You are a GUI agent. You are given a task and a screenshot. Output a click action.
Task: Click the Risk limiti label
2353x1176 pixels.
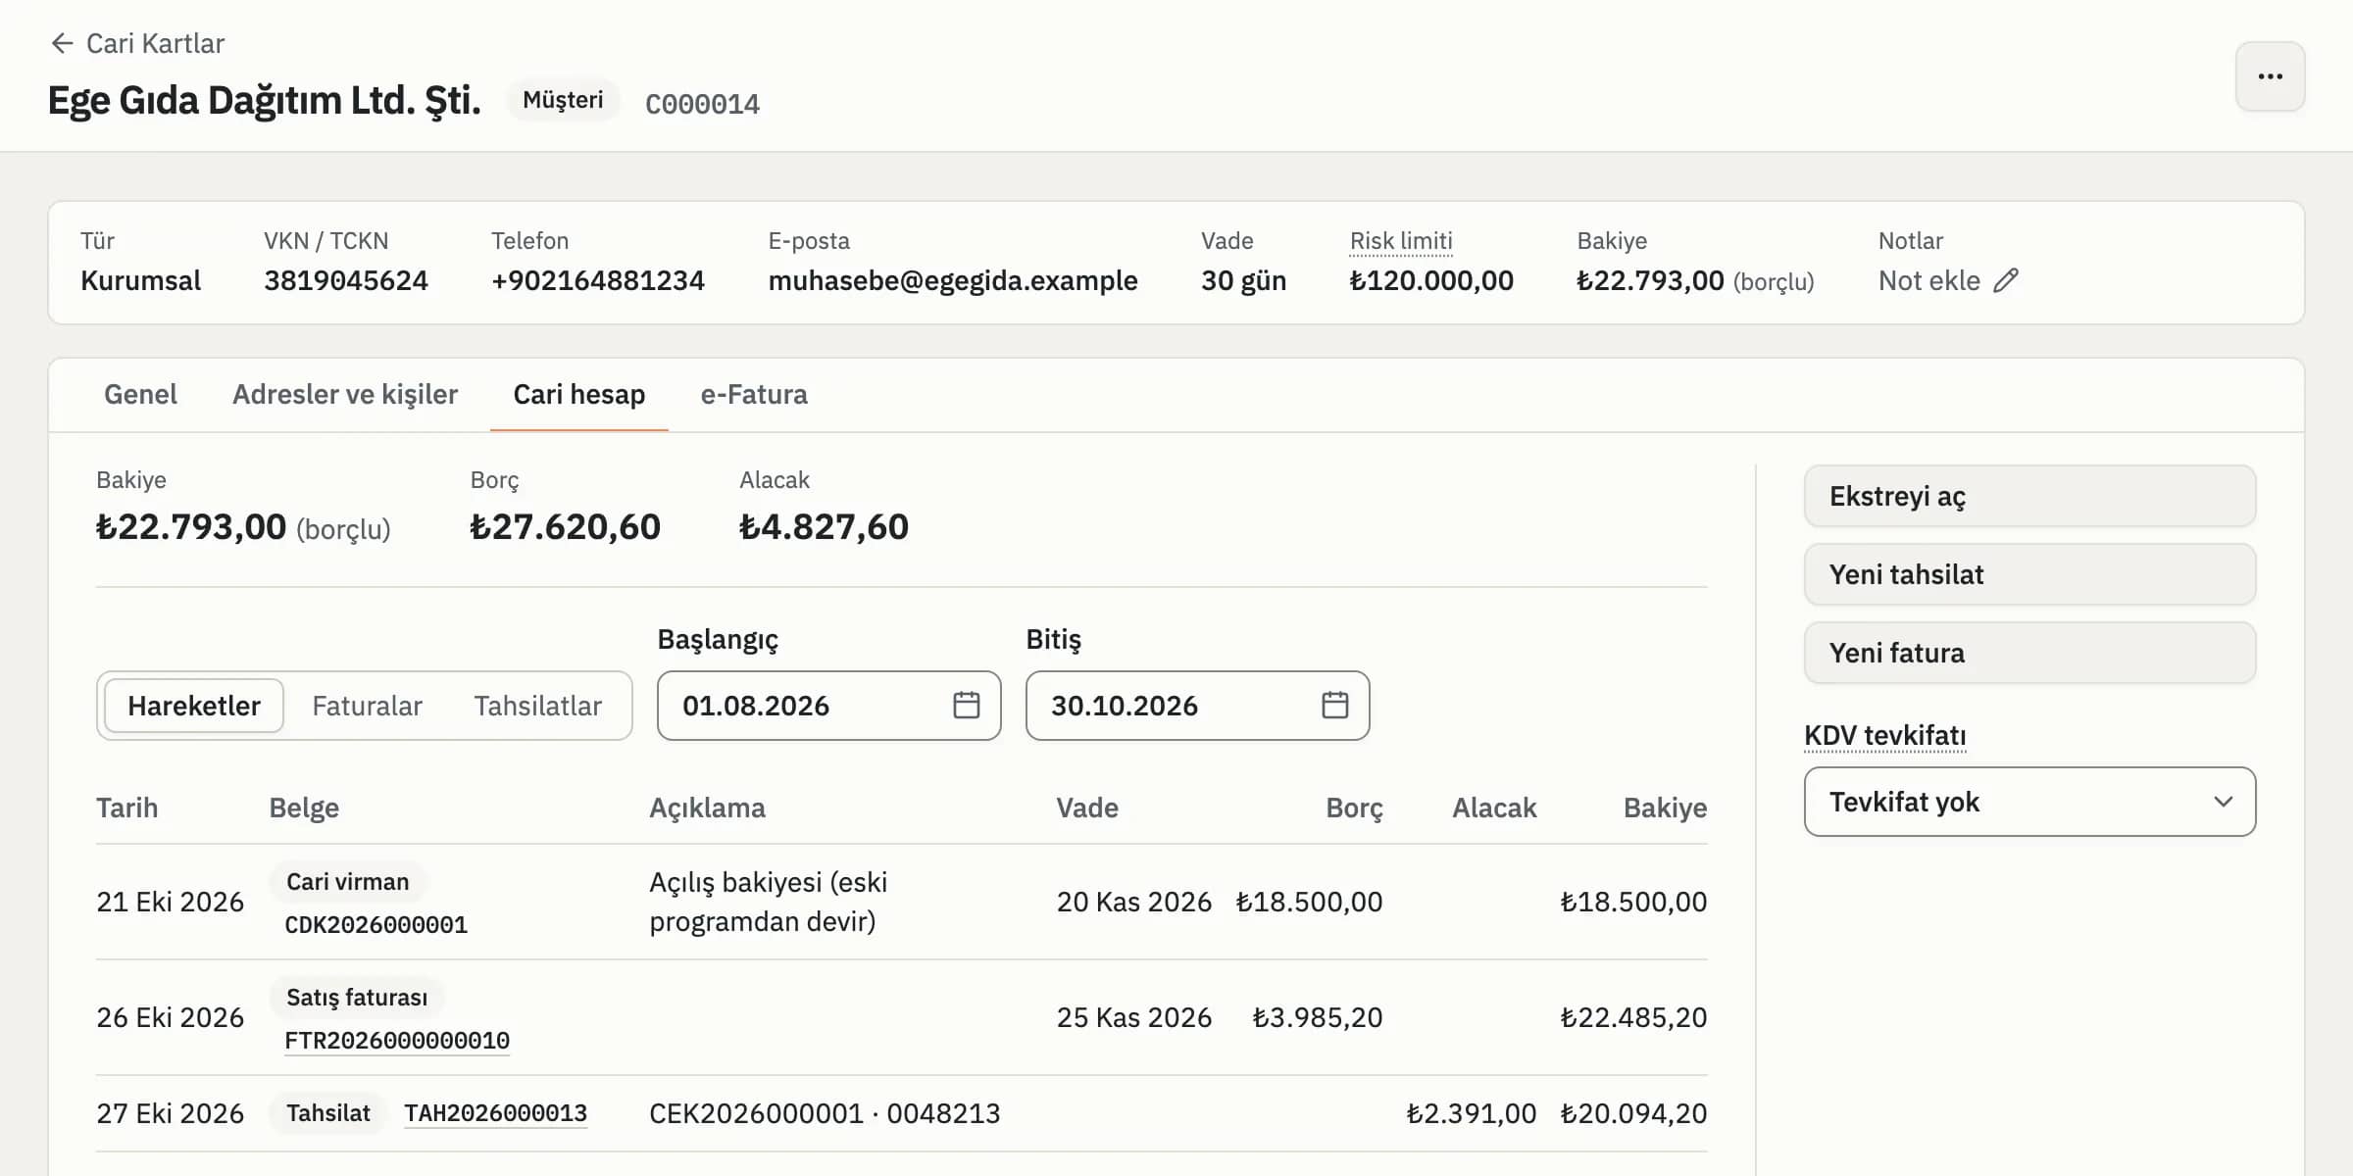[1401, 241]
